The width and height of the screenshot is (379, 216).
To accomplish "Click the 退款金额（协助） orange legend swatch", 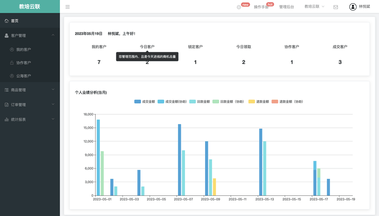I will point(275,102).
